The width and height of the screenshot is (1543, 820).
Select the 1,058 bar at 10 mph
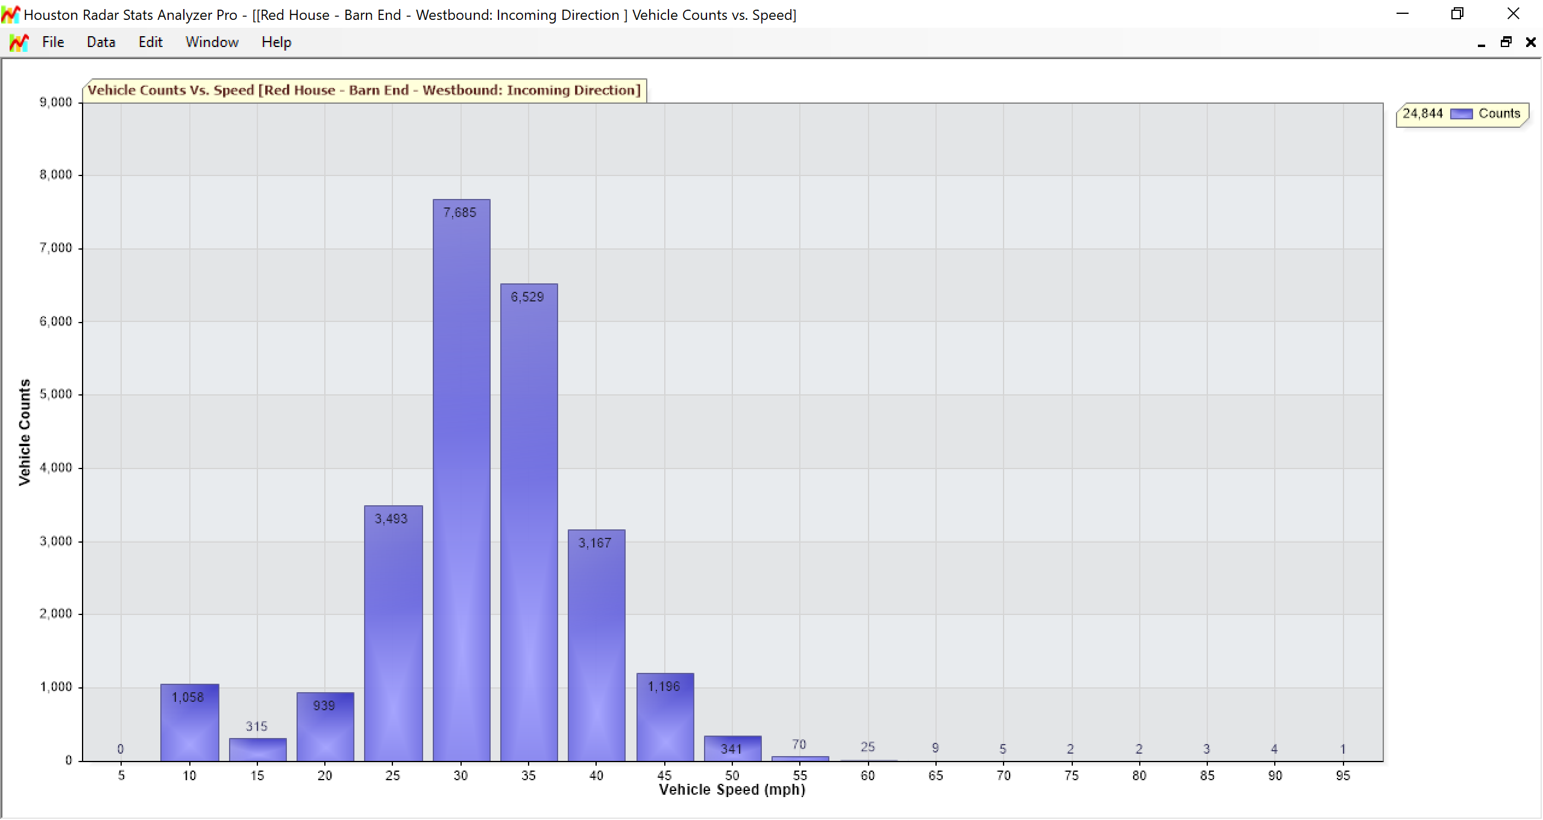(189, 722)
